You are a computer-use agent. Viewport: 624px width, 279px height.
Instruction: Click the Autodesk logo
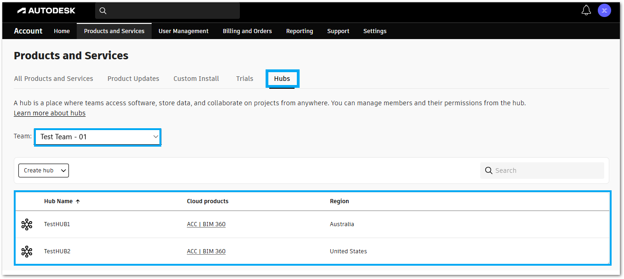(x=46, y=10)
